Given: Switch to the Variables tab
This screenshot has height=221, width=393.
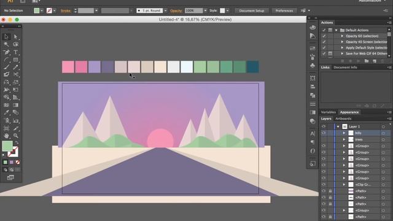Looking at the screenshot, I should pos(328,112).
